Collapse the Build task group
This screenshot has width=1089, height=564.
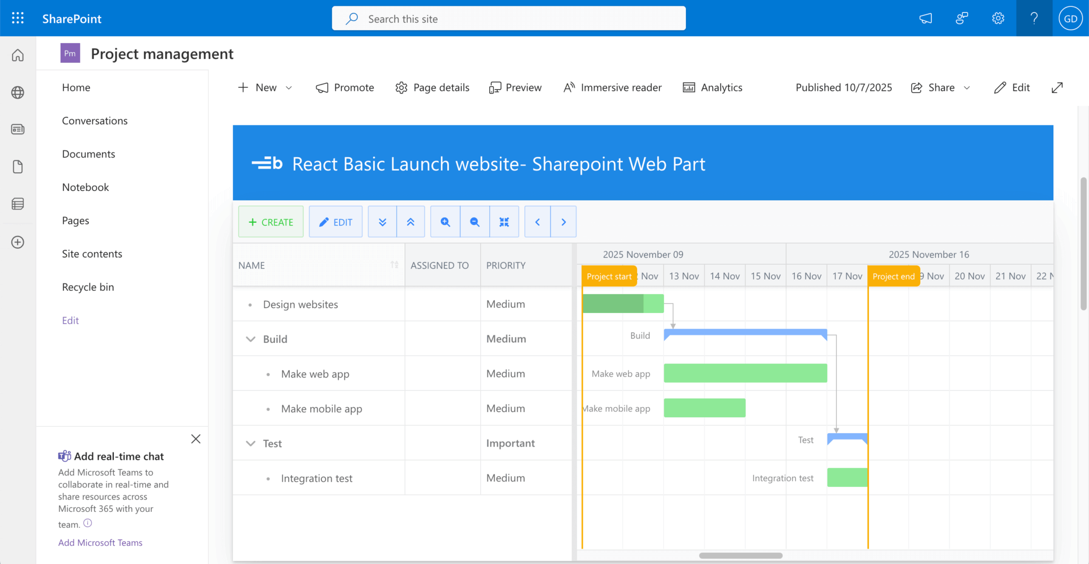point(250,339)
